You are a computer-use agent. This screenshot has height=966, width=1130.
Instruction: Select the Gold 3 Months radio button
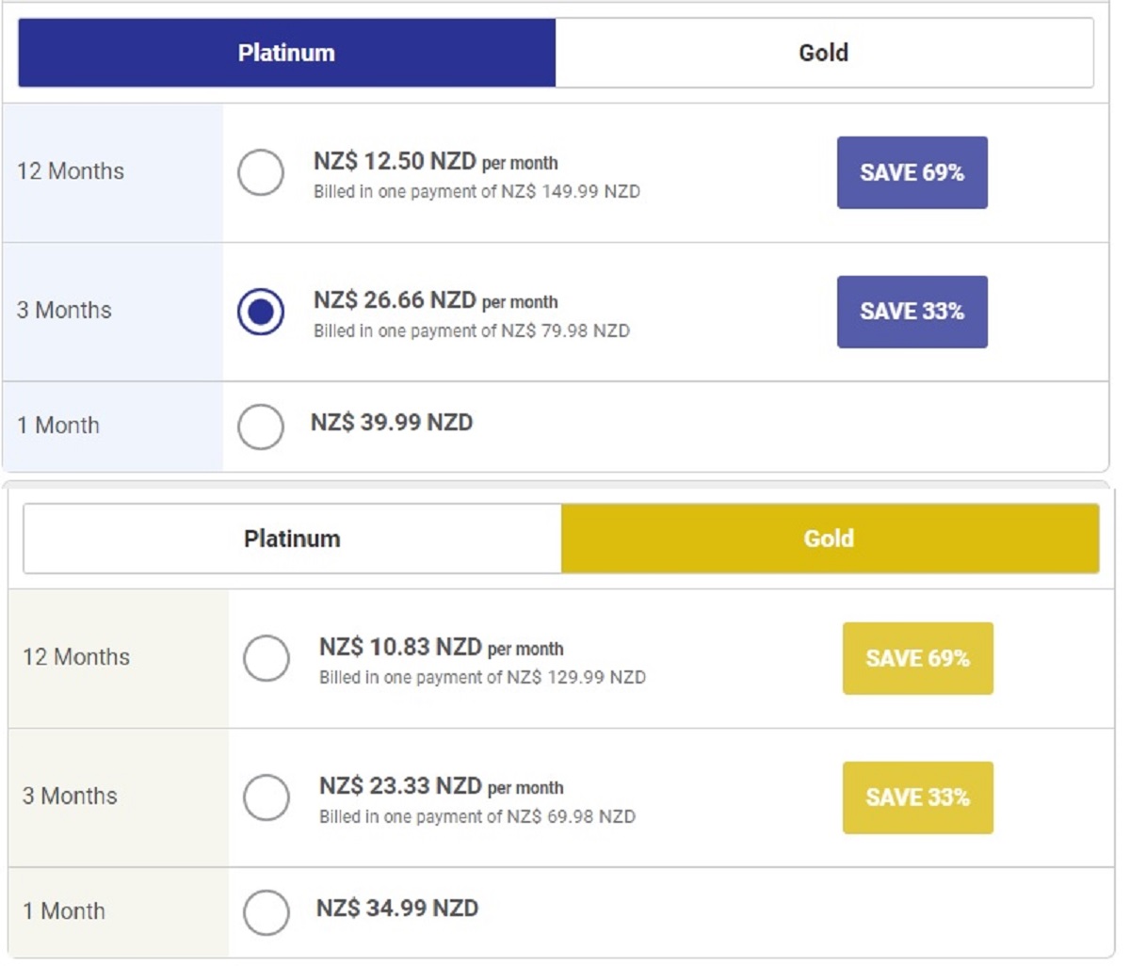coord(266,797)
